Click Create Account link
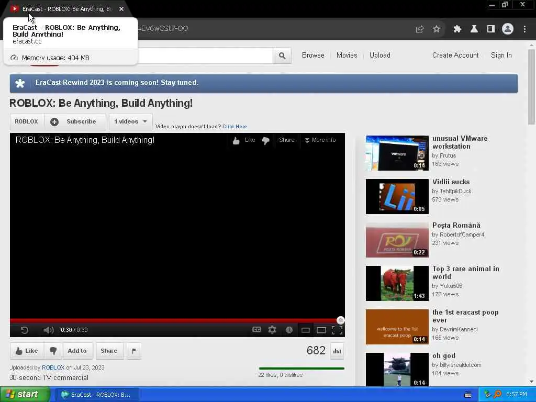The width and height of the screenshot is (536, 402). tap(455, 55)
